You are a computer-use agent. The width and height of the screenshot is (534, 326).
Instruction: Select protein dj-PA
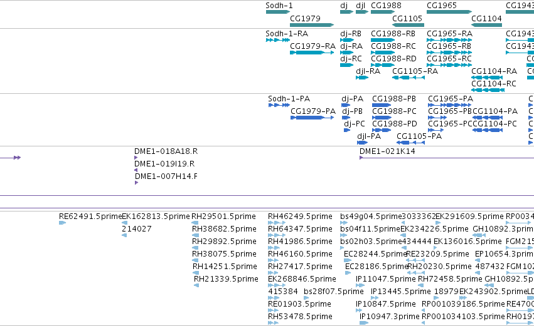click(346, 105)
